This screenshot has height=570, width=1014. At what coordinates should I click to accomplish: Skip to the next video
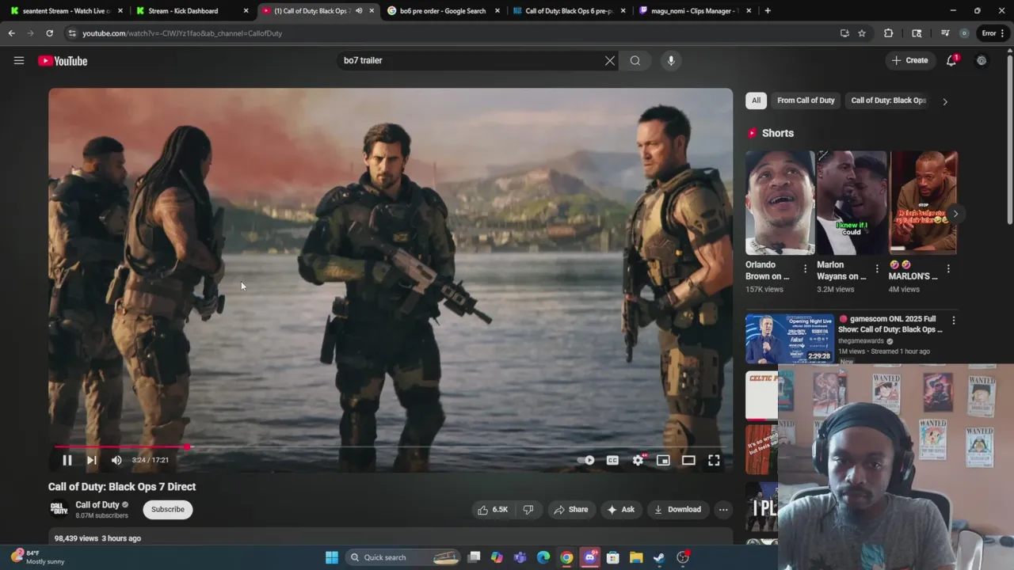pos(92,460)
